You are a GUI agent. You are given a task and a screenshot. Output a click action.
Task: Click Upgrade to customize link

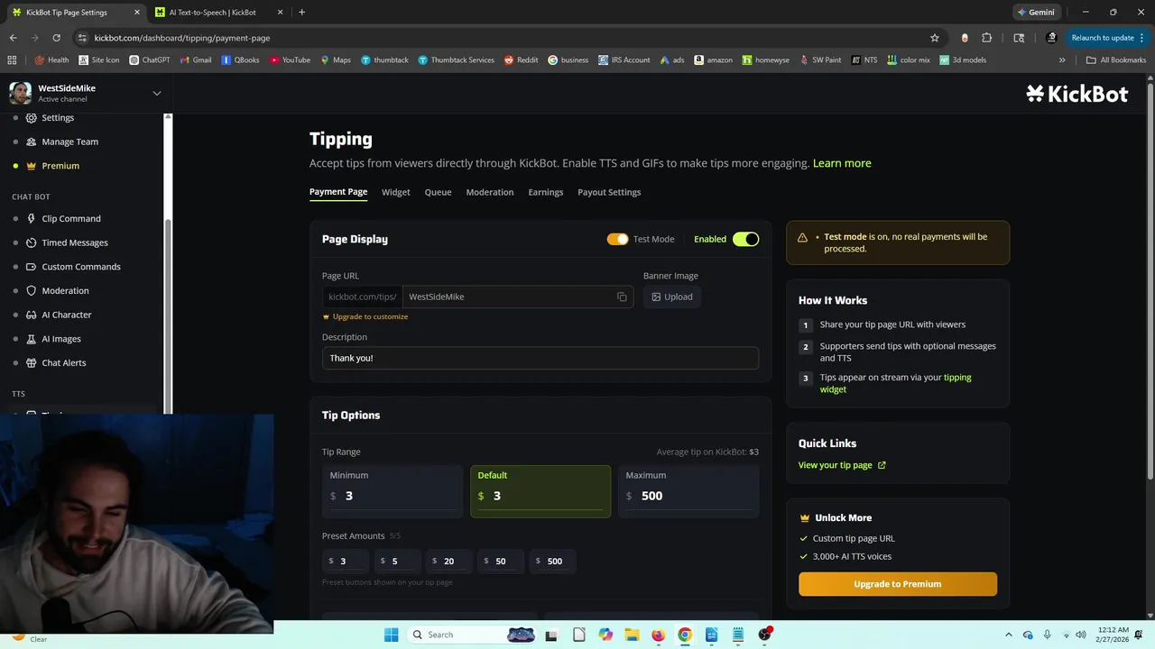pos(365,316)
